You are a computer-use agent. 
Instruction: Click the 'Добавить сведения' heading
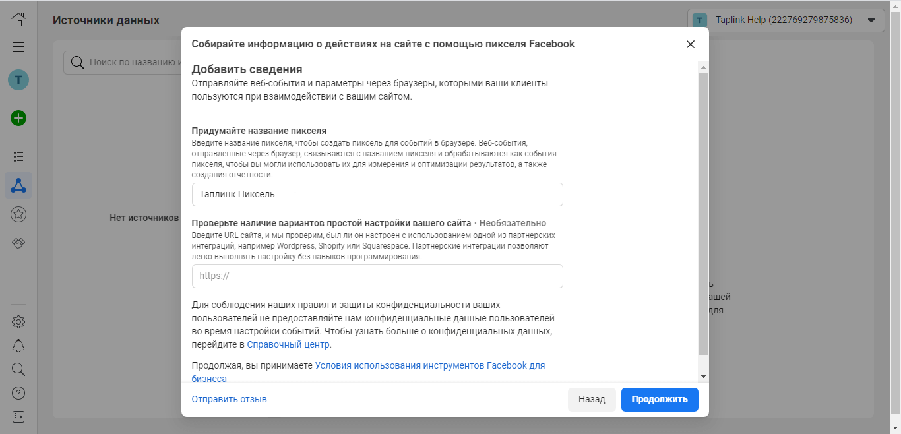[247, 69]
